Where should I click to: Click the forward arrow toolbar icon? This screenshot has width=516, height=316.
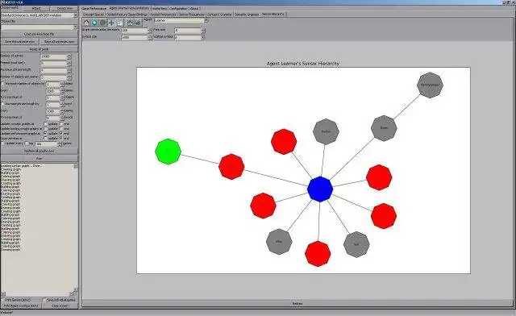pos(102,23)
